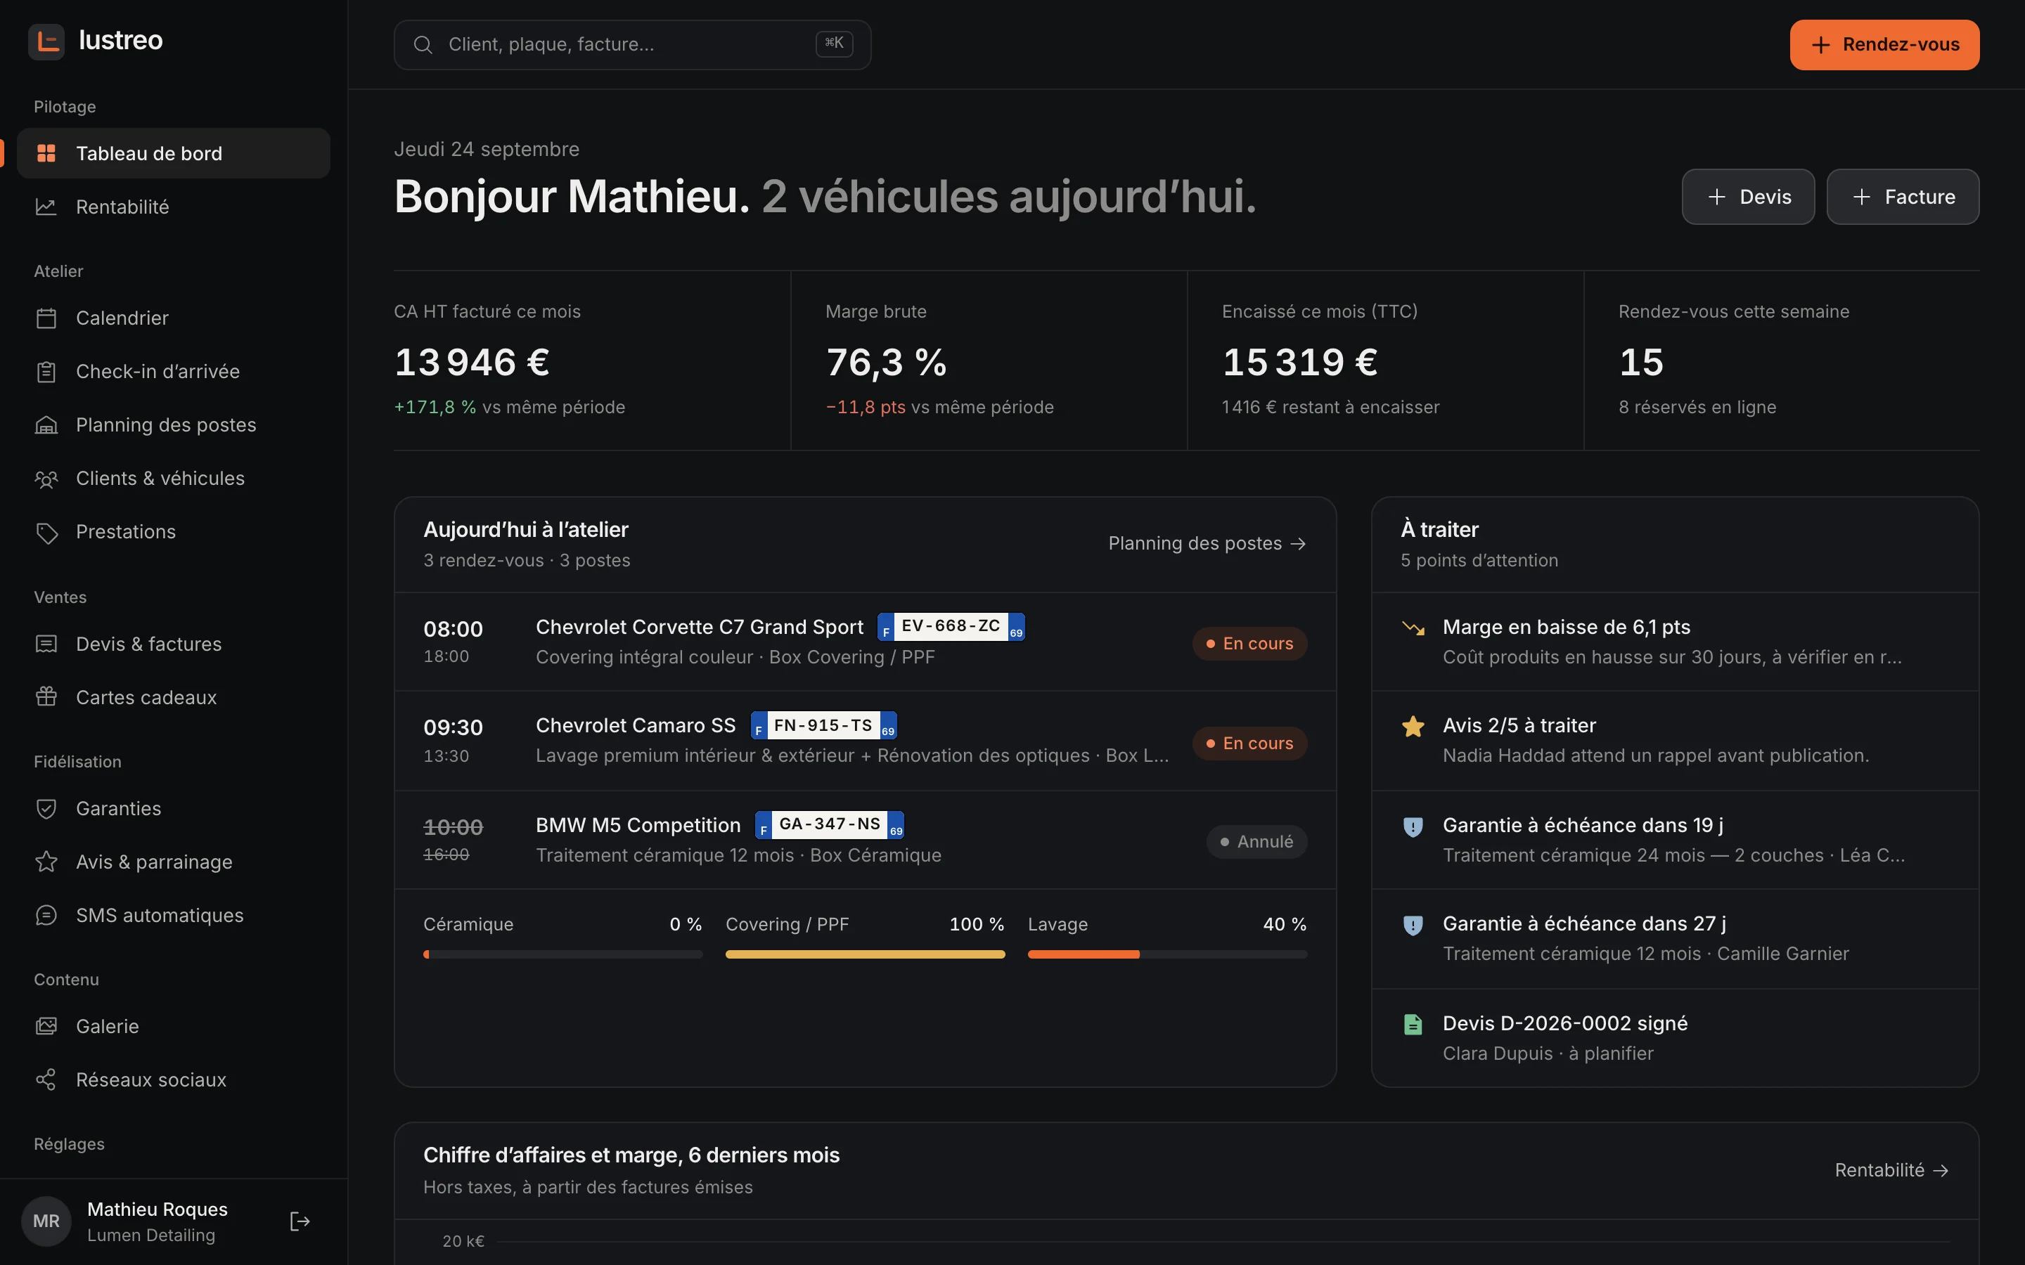Go to Devis & factures menu item
The image size is (2025, 1265).
pos(173,644)
